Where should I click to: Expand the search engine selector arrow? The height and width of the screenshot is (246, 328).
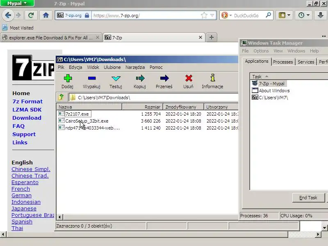(x=230, y=15)
